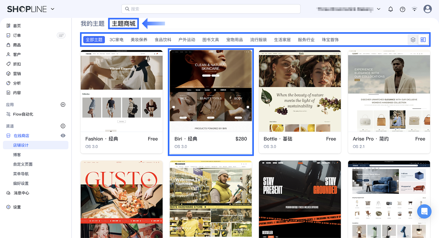Click the help question mark icon
The height and width of the screenshot is (238, 439).
[403, 9]
